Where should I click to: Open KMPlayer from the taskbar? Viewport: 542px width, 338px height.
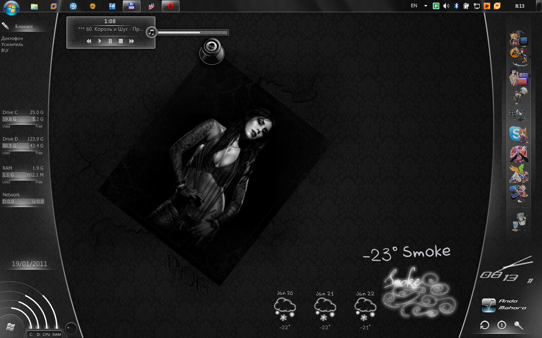[112, 6]
